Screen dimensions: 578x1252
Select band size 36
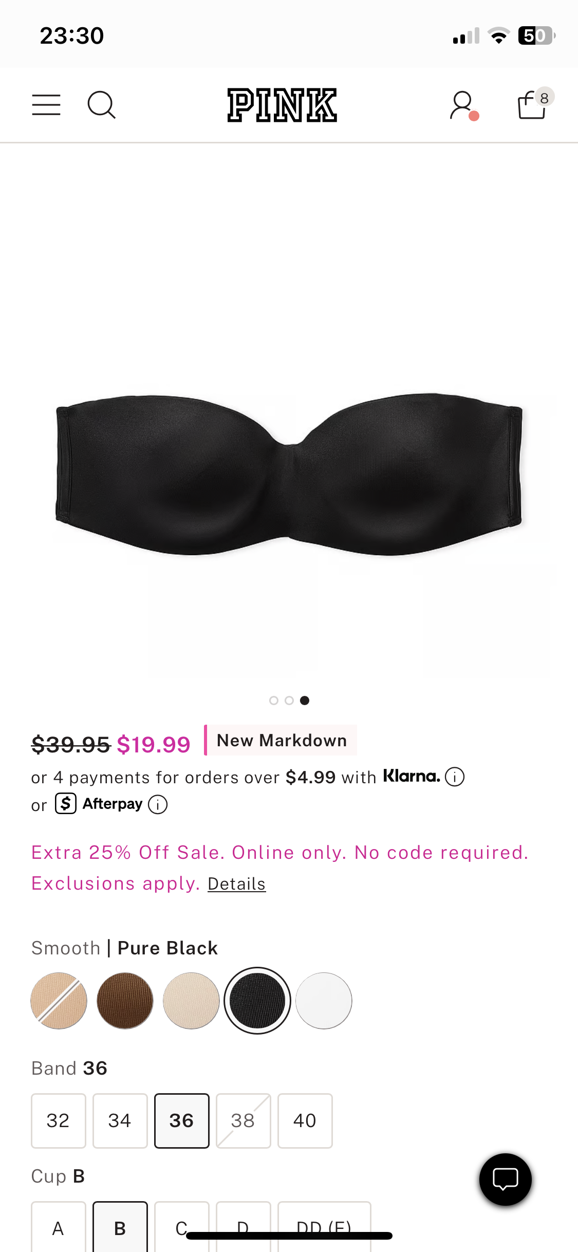[182, 1120]
